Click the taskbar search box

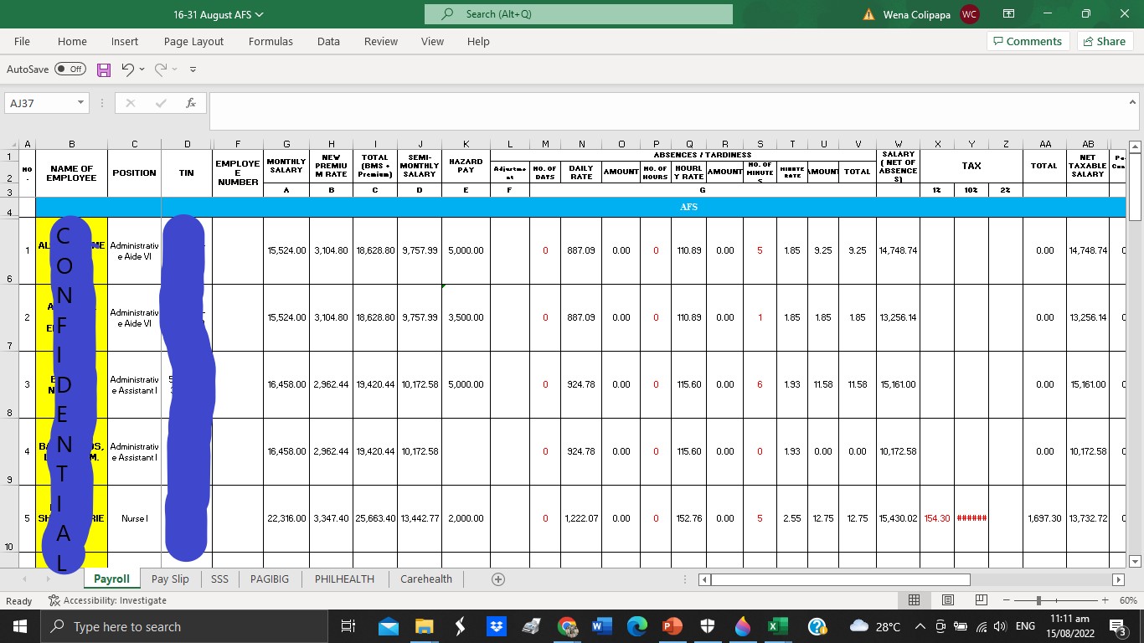click(183, 625)
